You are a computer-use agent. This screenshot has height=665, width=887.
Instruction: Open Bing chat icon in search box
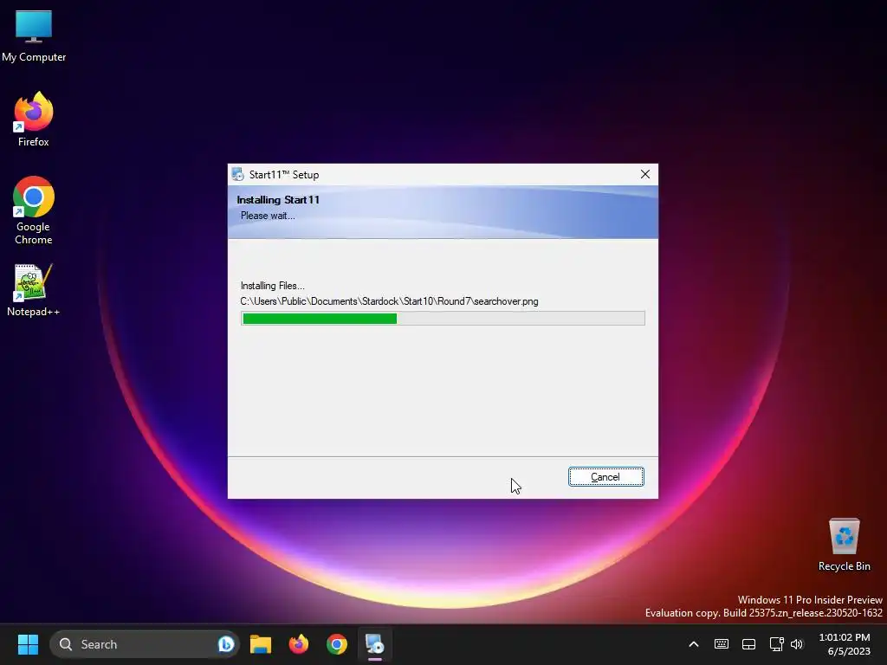(x=226, y=644)
